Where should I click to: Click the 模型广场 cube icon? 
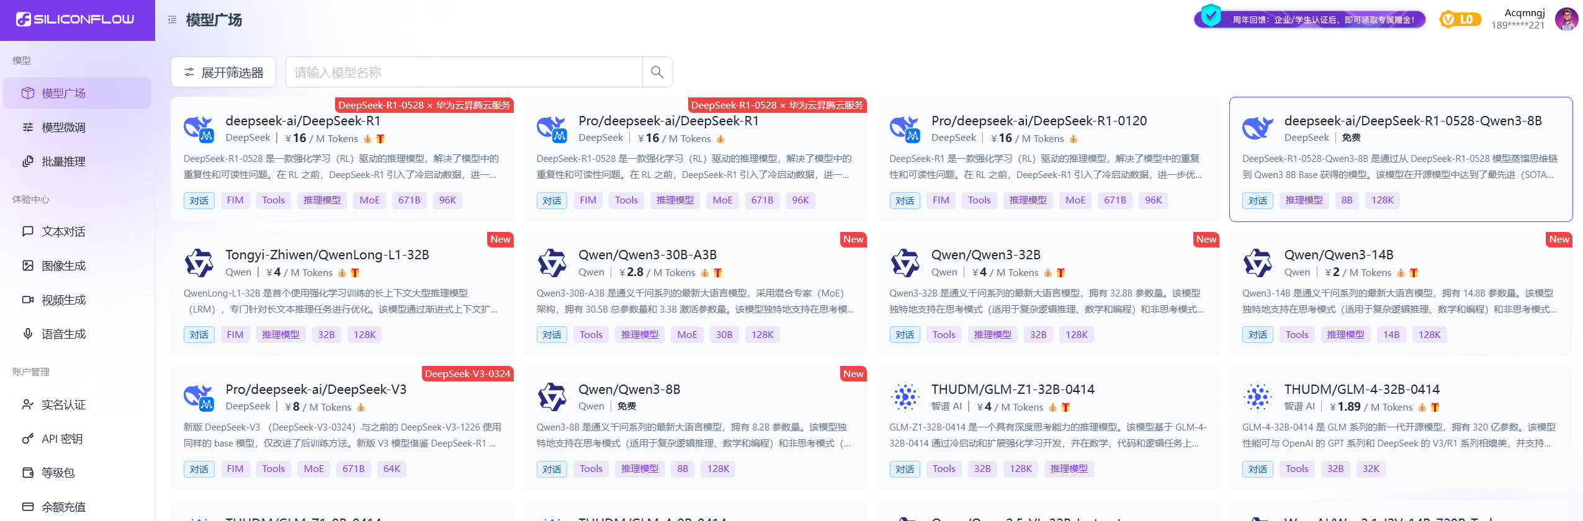click(28, 93)
